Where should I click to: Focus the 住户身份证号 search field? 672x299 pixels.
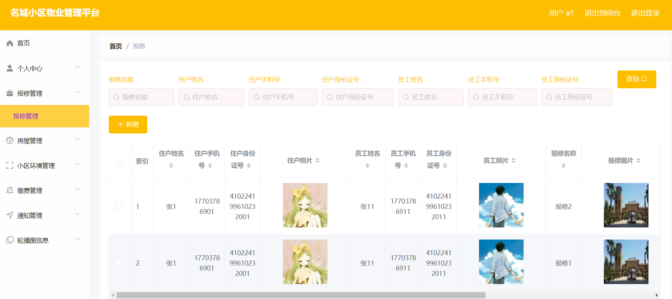(x=357, y=97)
